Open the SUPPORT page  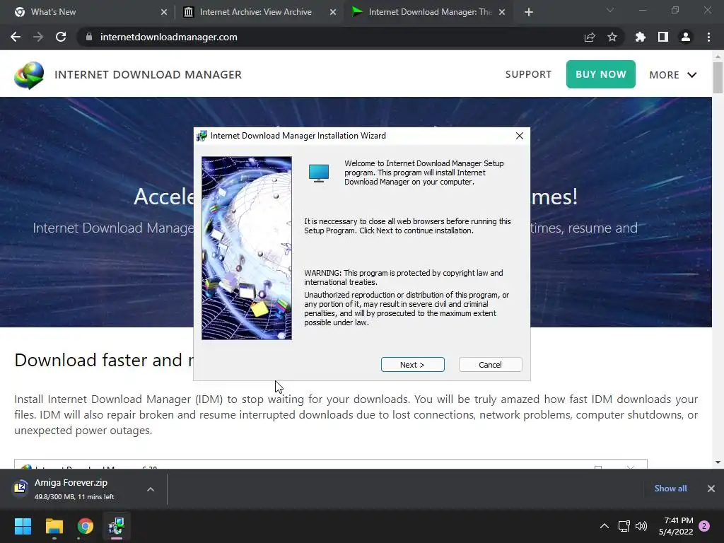pyautogui.click(x=528, y=74)
